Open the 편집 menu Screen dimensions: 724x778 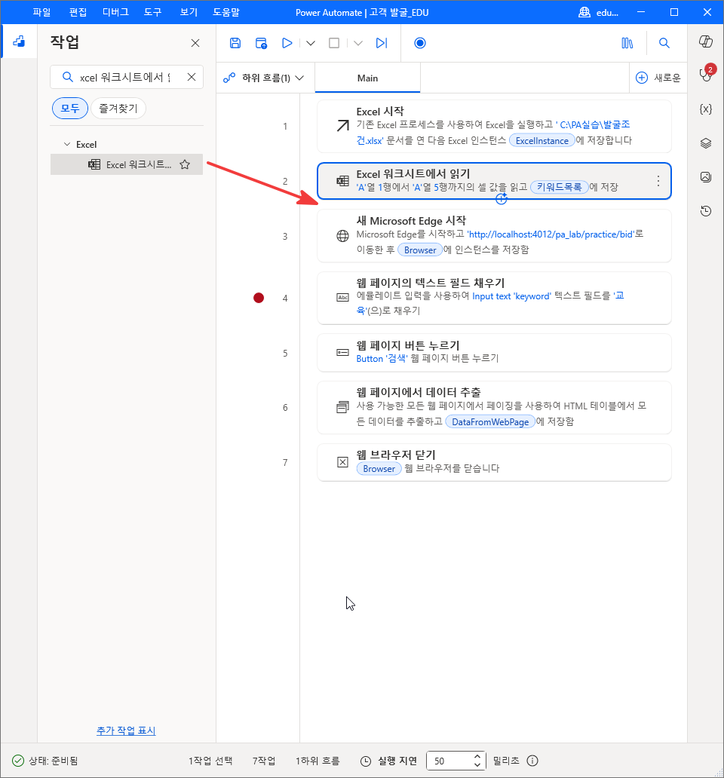click(78, 12)
